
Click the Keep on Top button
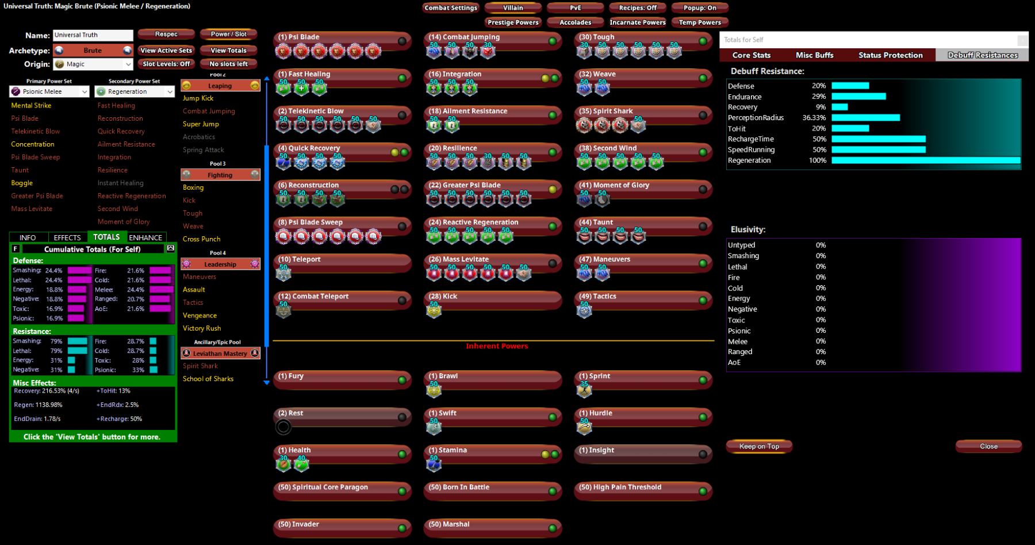(759, 446)
